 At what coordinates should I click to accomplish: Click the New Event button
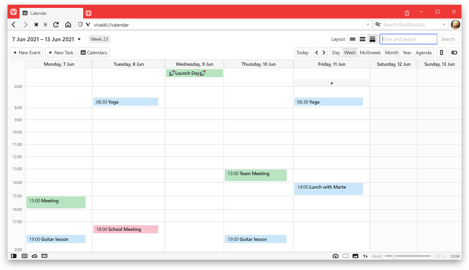26,52
